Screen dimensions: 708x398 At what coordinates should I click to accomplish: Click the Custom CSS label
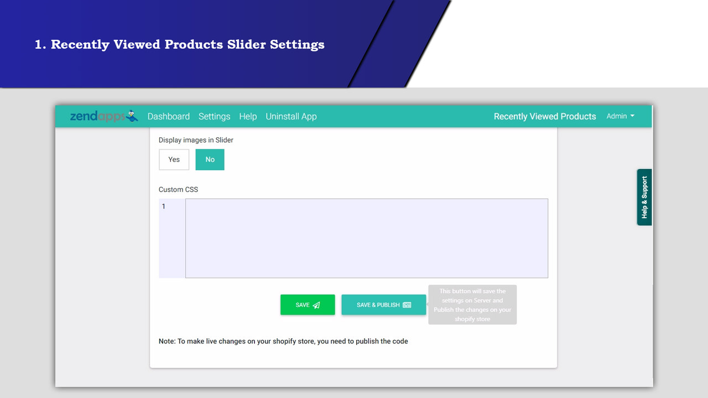(178, 189)
